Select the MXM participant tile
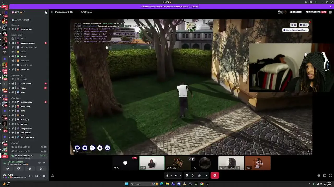 click(x=152, y=163)
